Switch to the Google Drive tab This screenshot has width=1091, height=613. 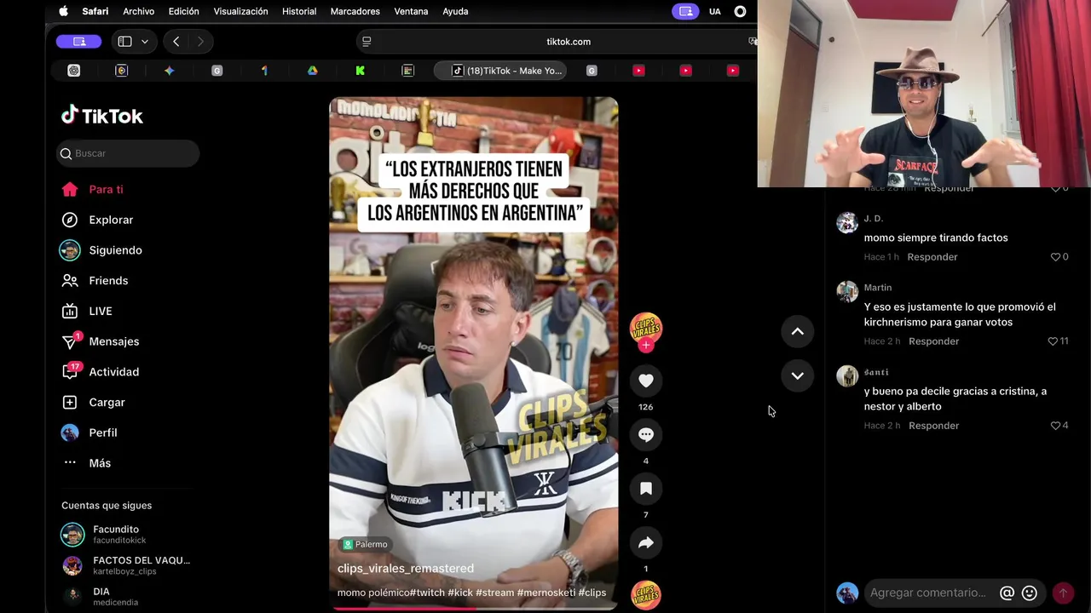[x=313, y=71]
